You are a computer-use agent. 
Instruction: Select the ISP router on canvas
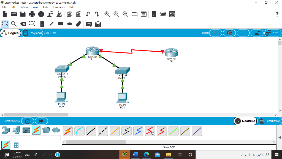coord(171,53)
